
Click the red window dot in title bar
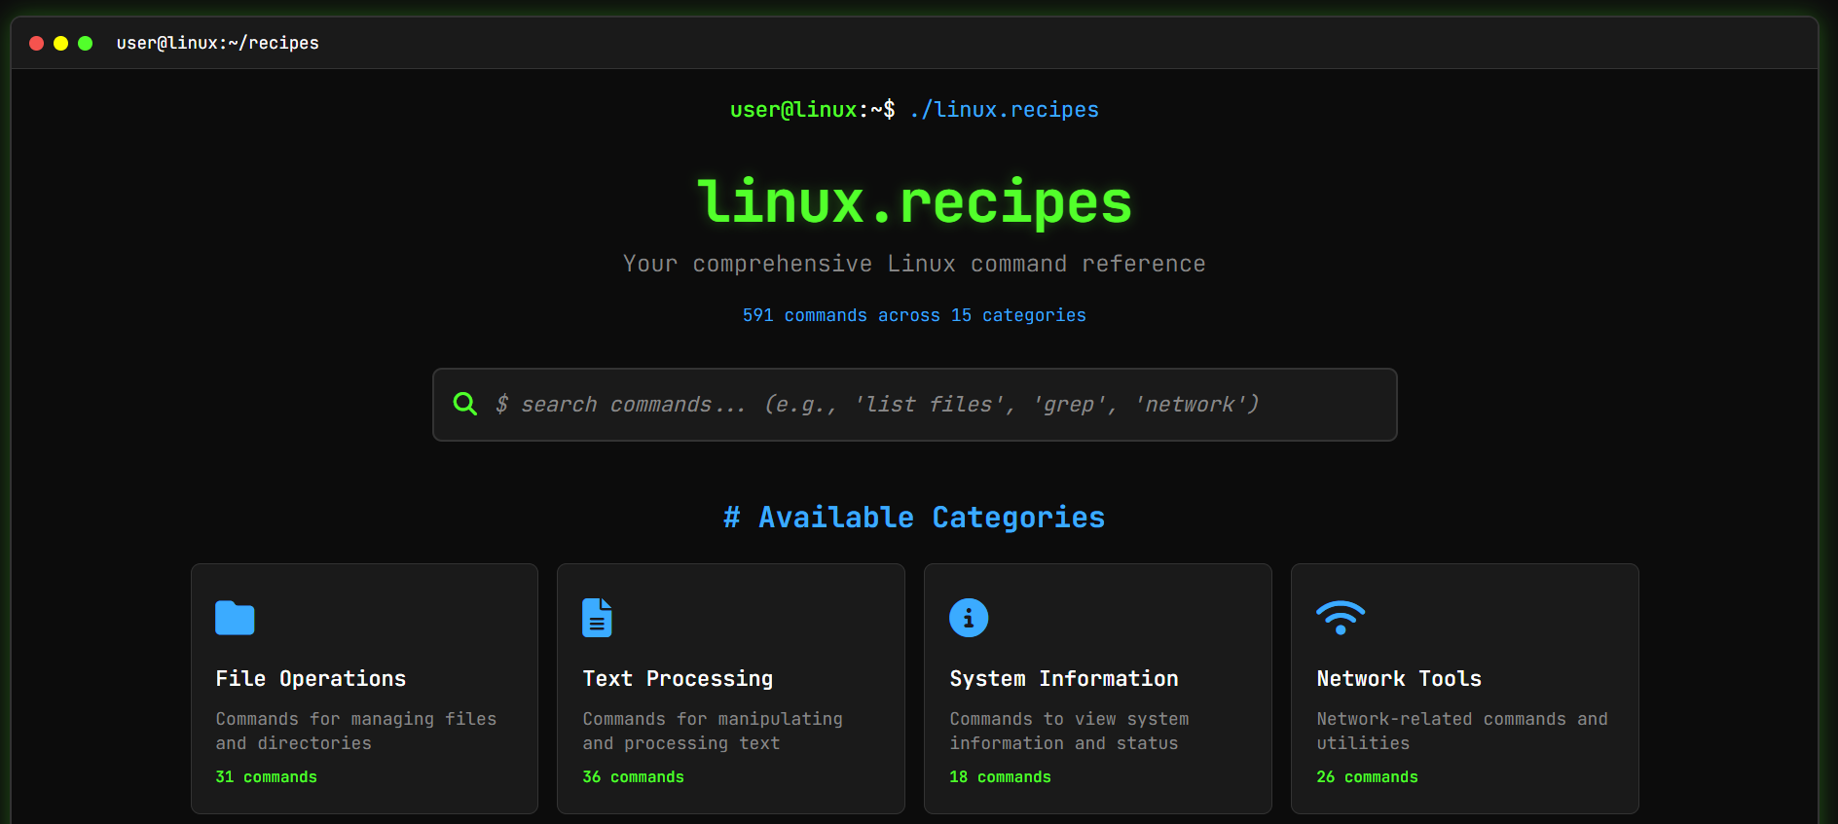pyautogui.click(x=37, y=43)
